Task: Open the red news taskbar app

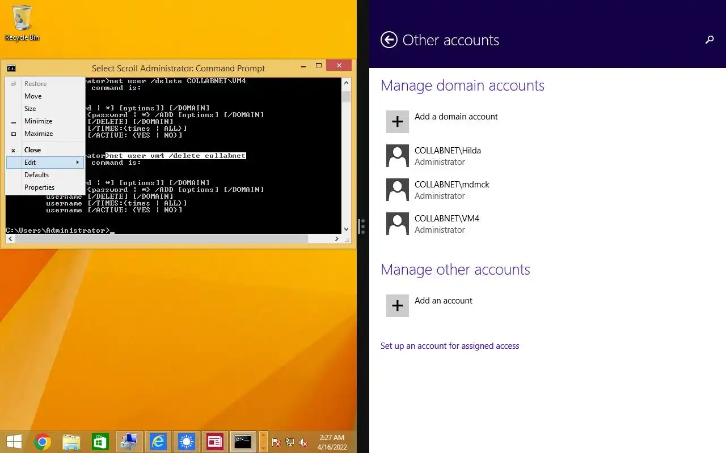Action: [215, 442]
